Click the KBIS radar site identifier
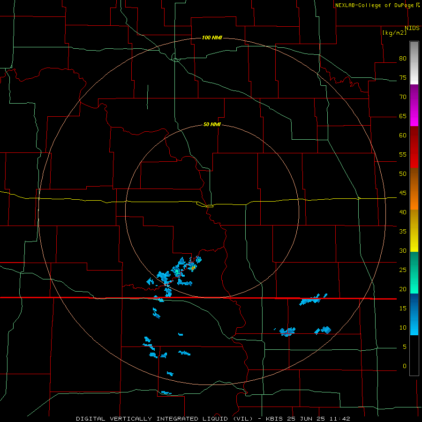This screenshot has height=422, width=422. (x=276, y=419)
